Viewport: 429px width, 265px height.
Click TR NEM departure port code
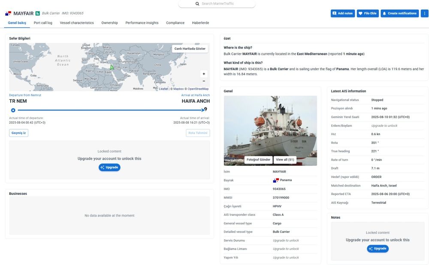[x=18, y=101]
